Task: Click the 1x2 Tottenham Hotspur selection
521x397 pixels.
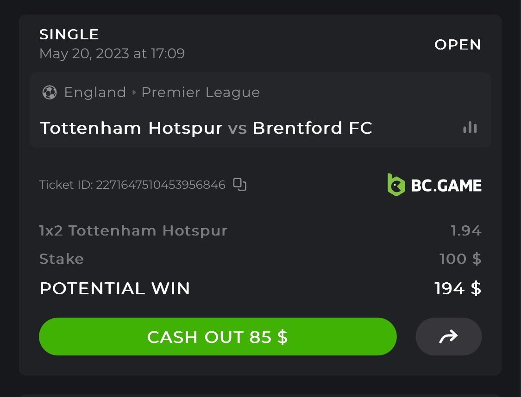Action: pos(133,230)
